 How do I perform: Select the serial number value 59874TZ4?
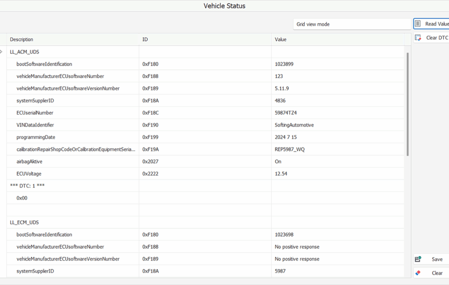point(286,113)
